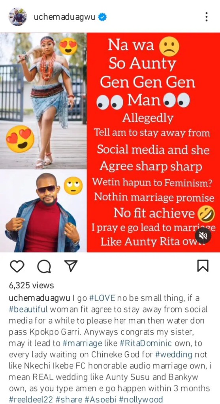This screenshot has width=220, height=404.
Task: View the 6,325 views count
Action: 31,286
